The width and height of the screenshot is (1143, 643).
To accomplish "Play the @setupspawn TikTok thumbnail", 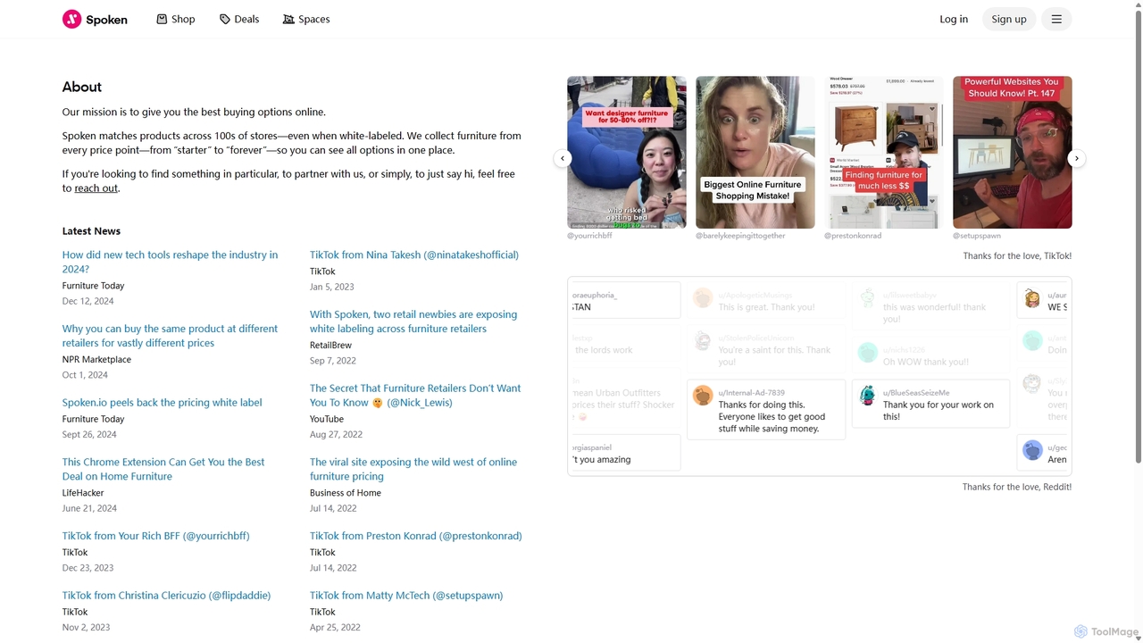I will tap(1013, 153).
